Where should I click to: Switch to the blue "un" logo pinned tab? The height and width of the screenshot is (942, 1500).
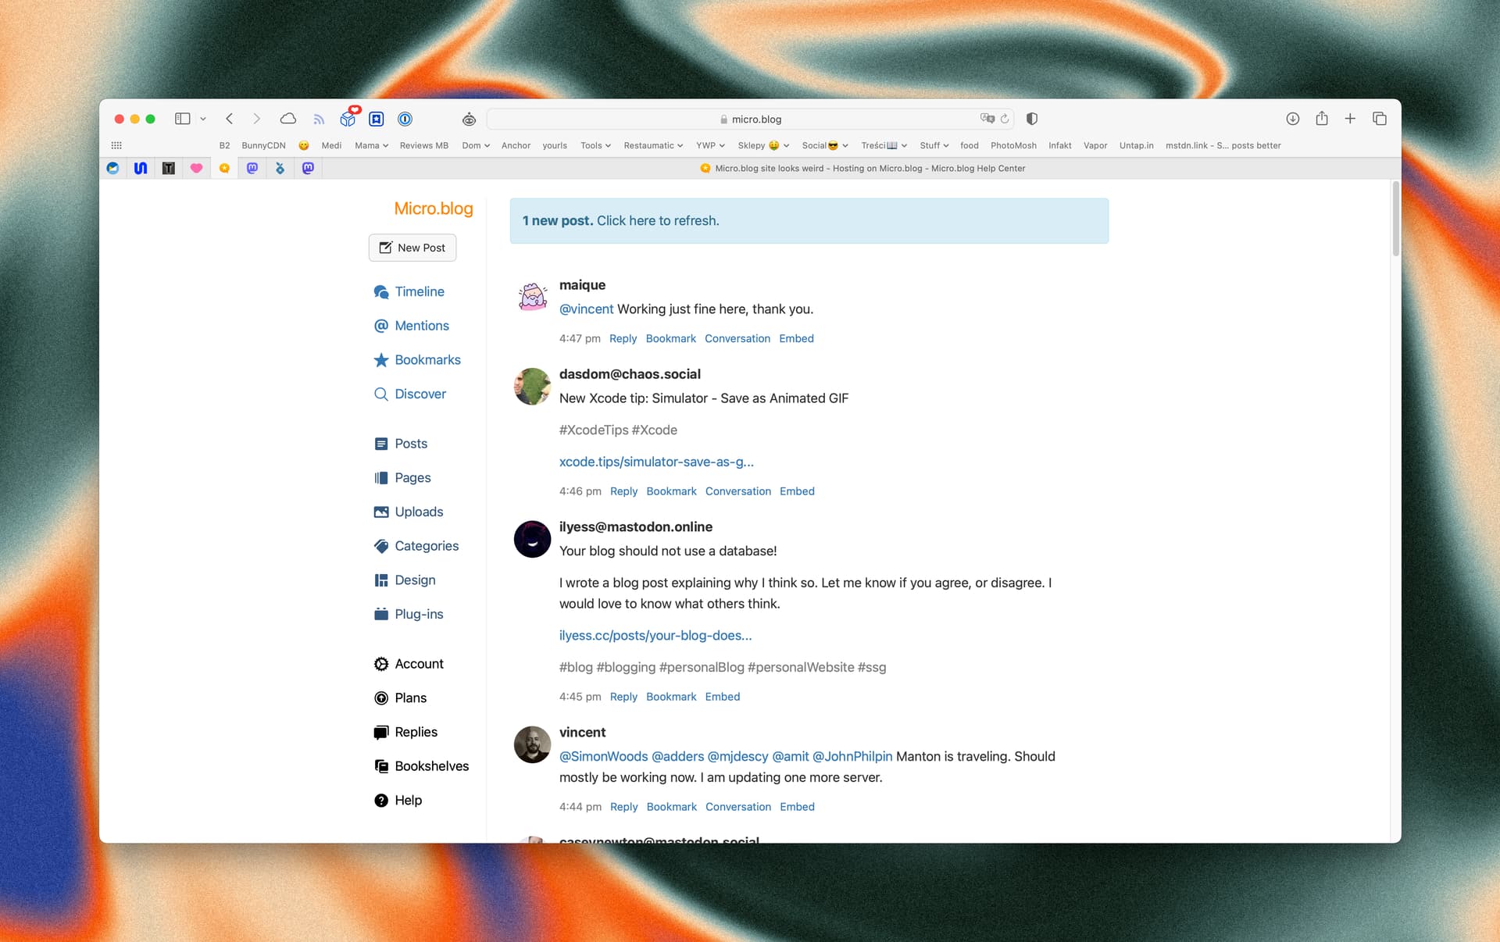point(141,168)
